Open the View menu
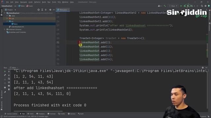The width and height of the screenshot is (211, 118). [x=16, y=2]
